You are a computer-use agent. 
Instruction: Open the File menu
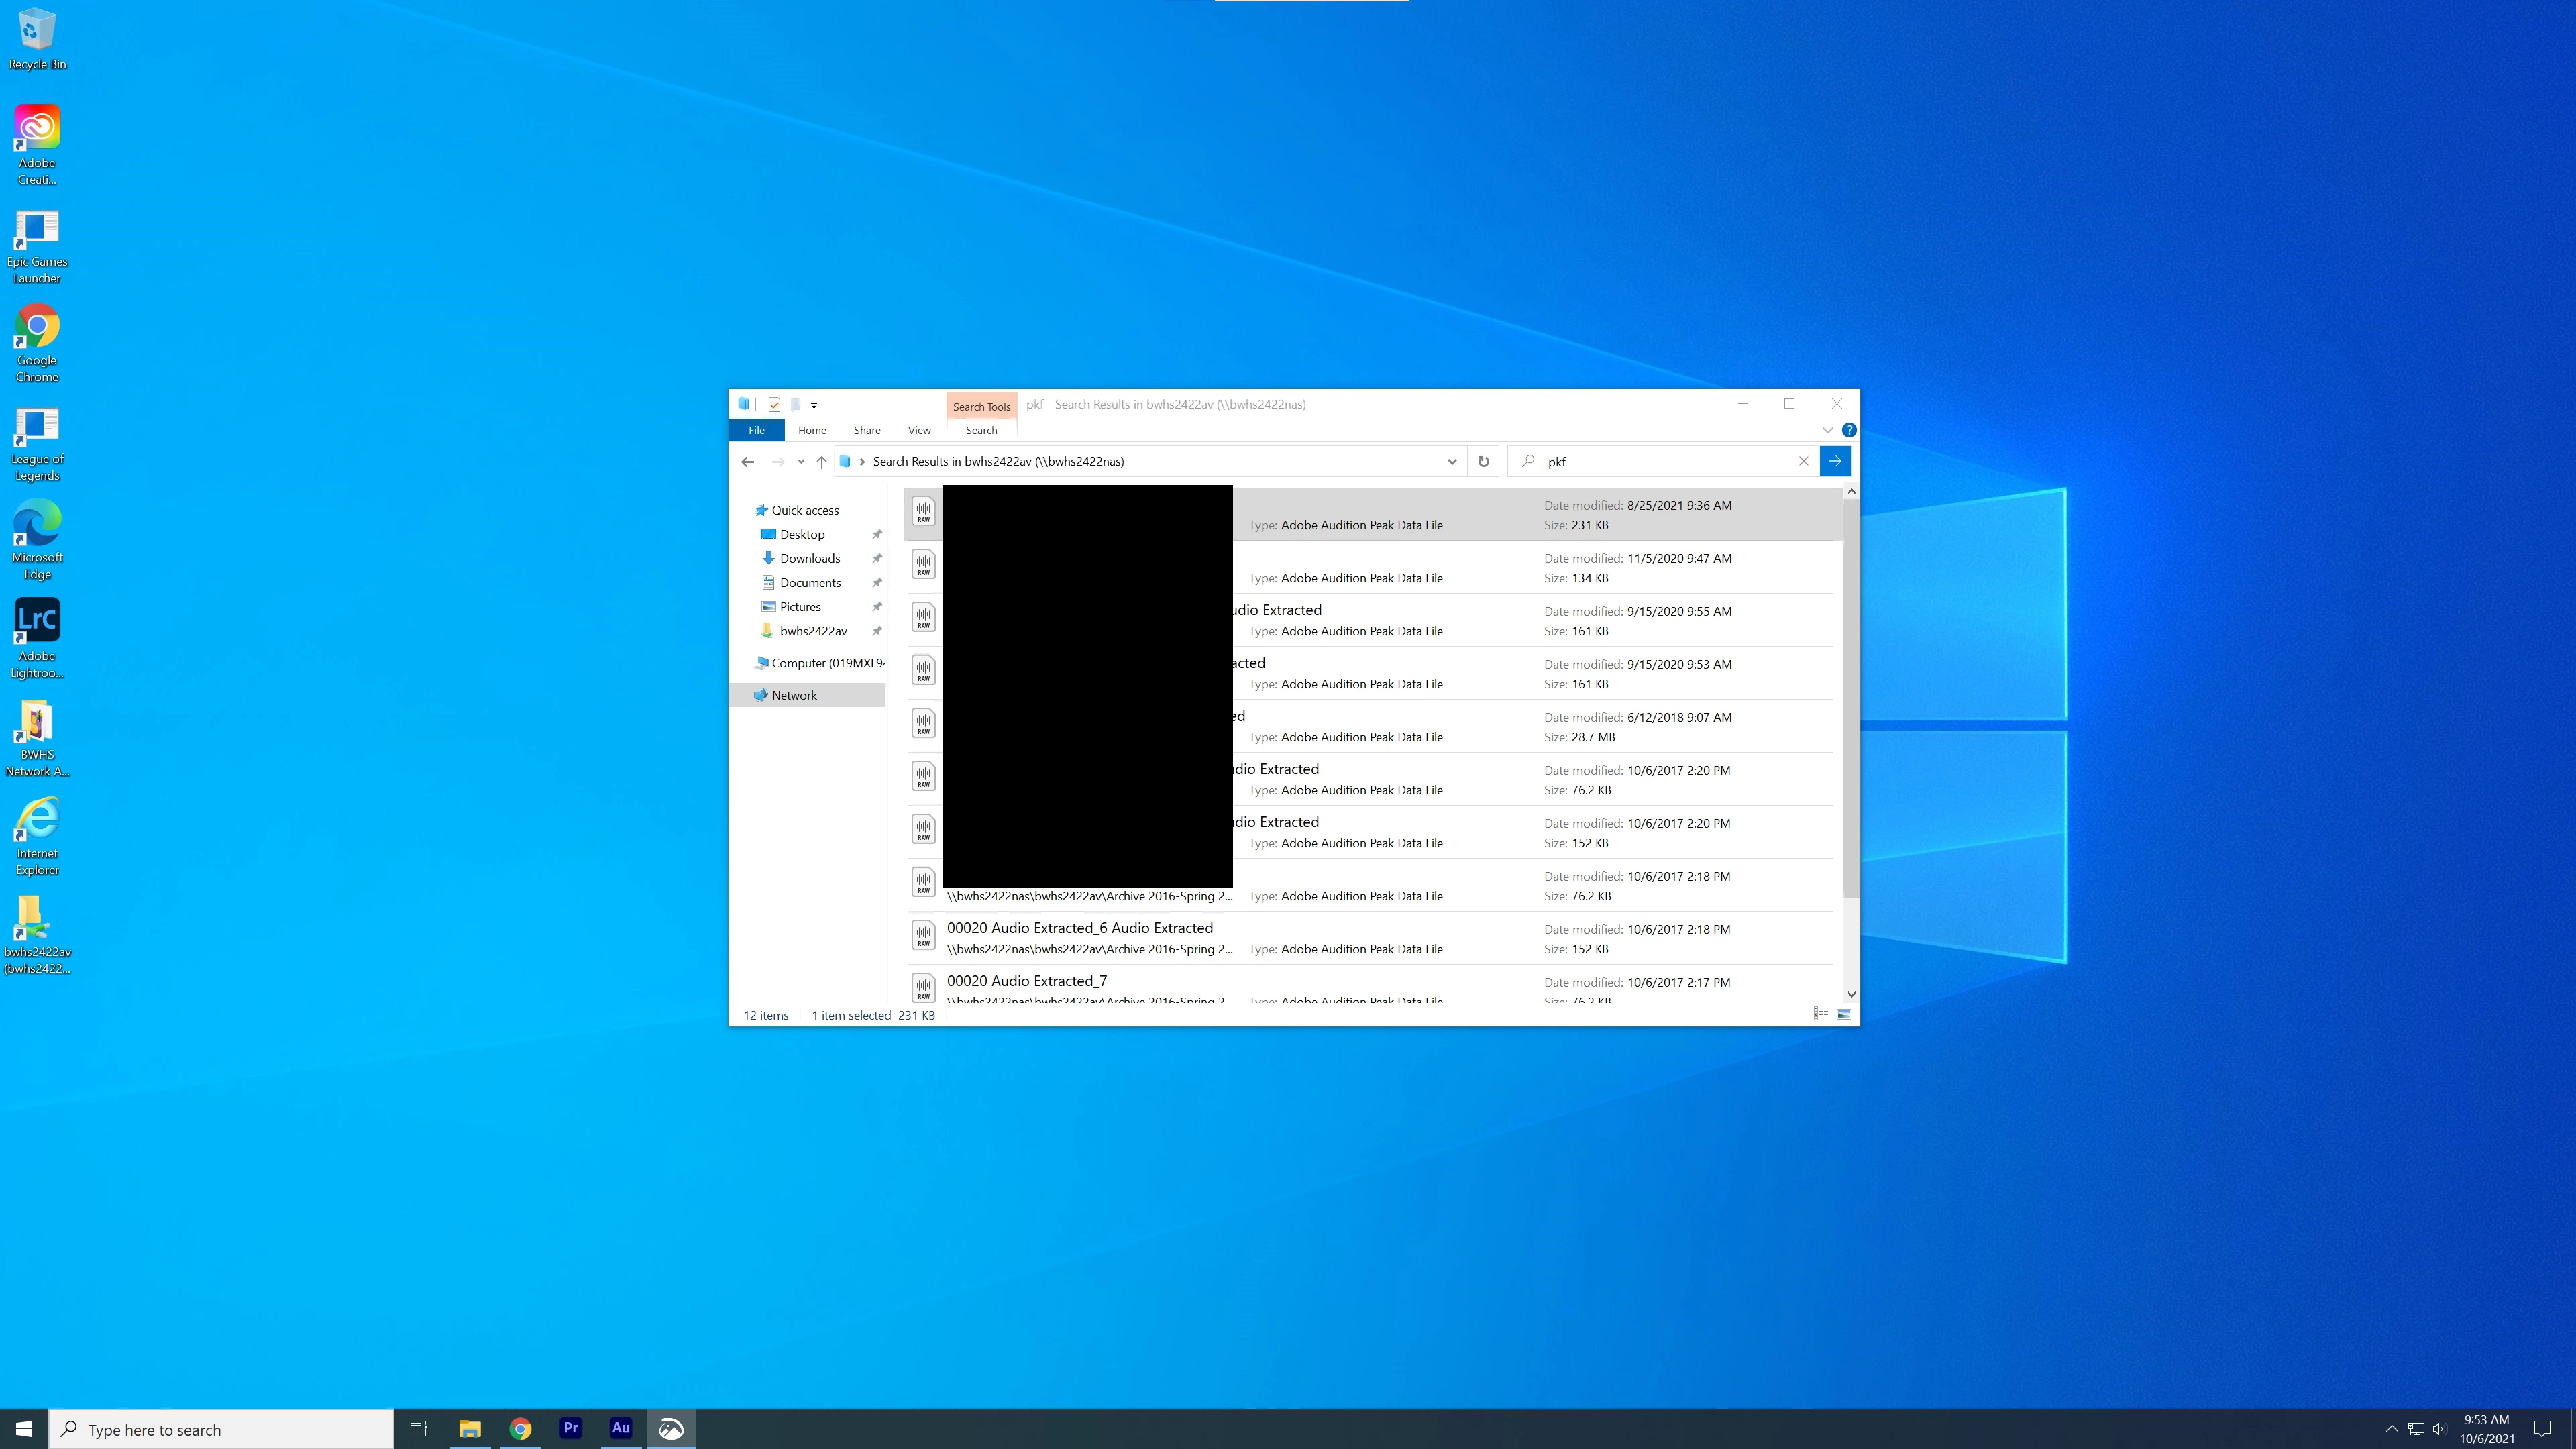coord(756,430)
